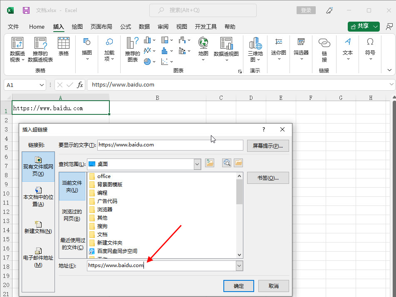Open the PivotTable (数据透视表) tool

pyautogui.click(x=17, y=50)
